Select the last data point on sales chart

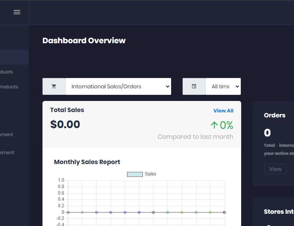point(224,212)
